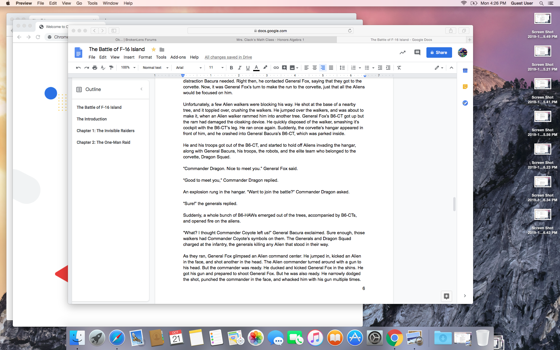Click the Explore button at bottom right

point(447,296)
